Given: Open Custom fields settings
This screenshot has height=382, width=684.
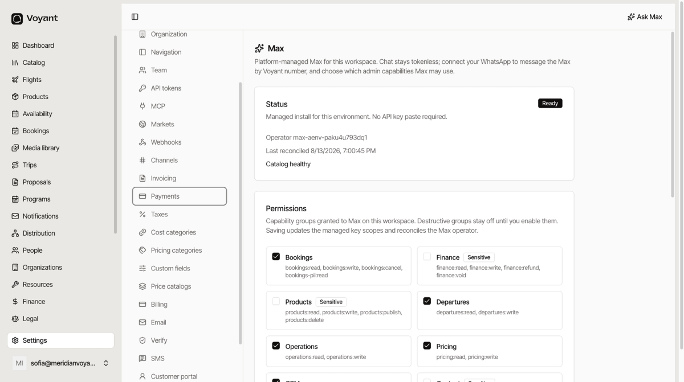Looking at the screenshot, I should pyautogui.click(x=180, y=269).
